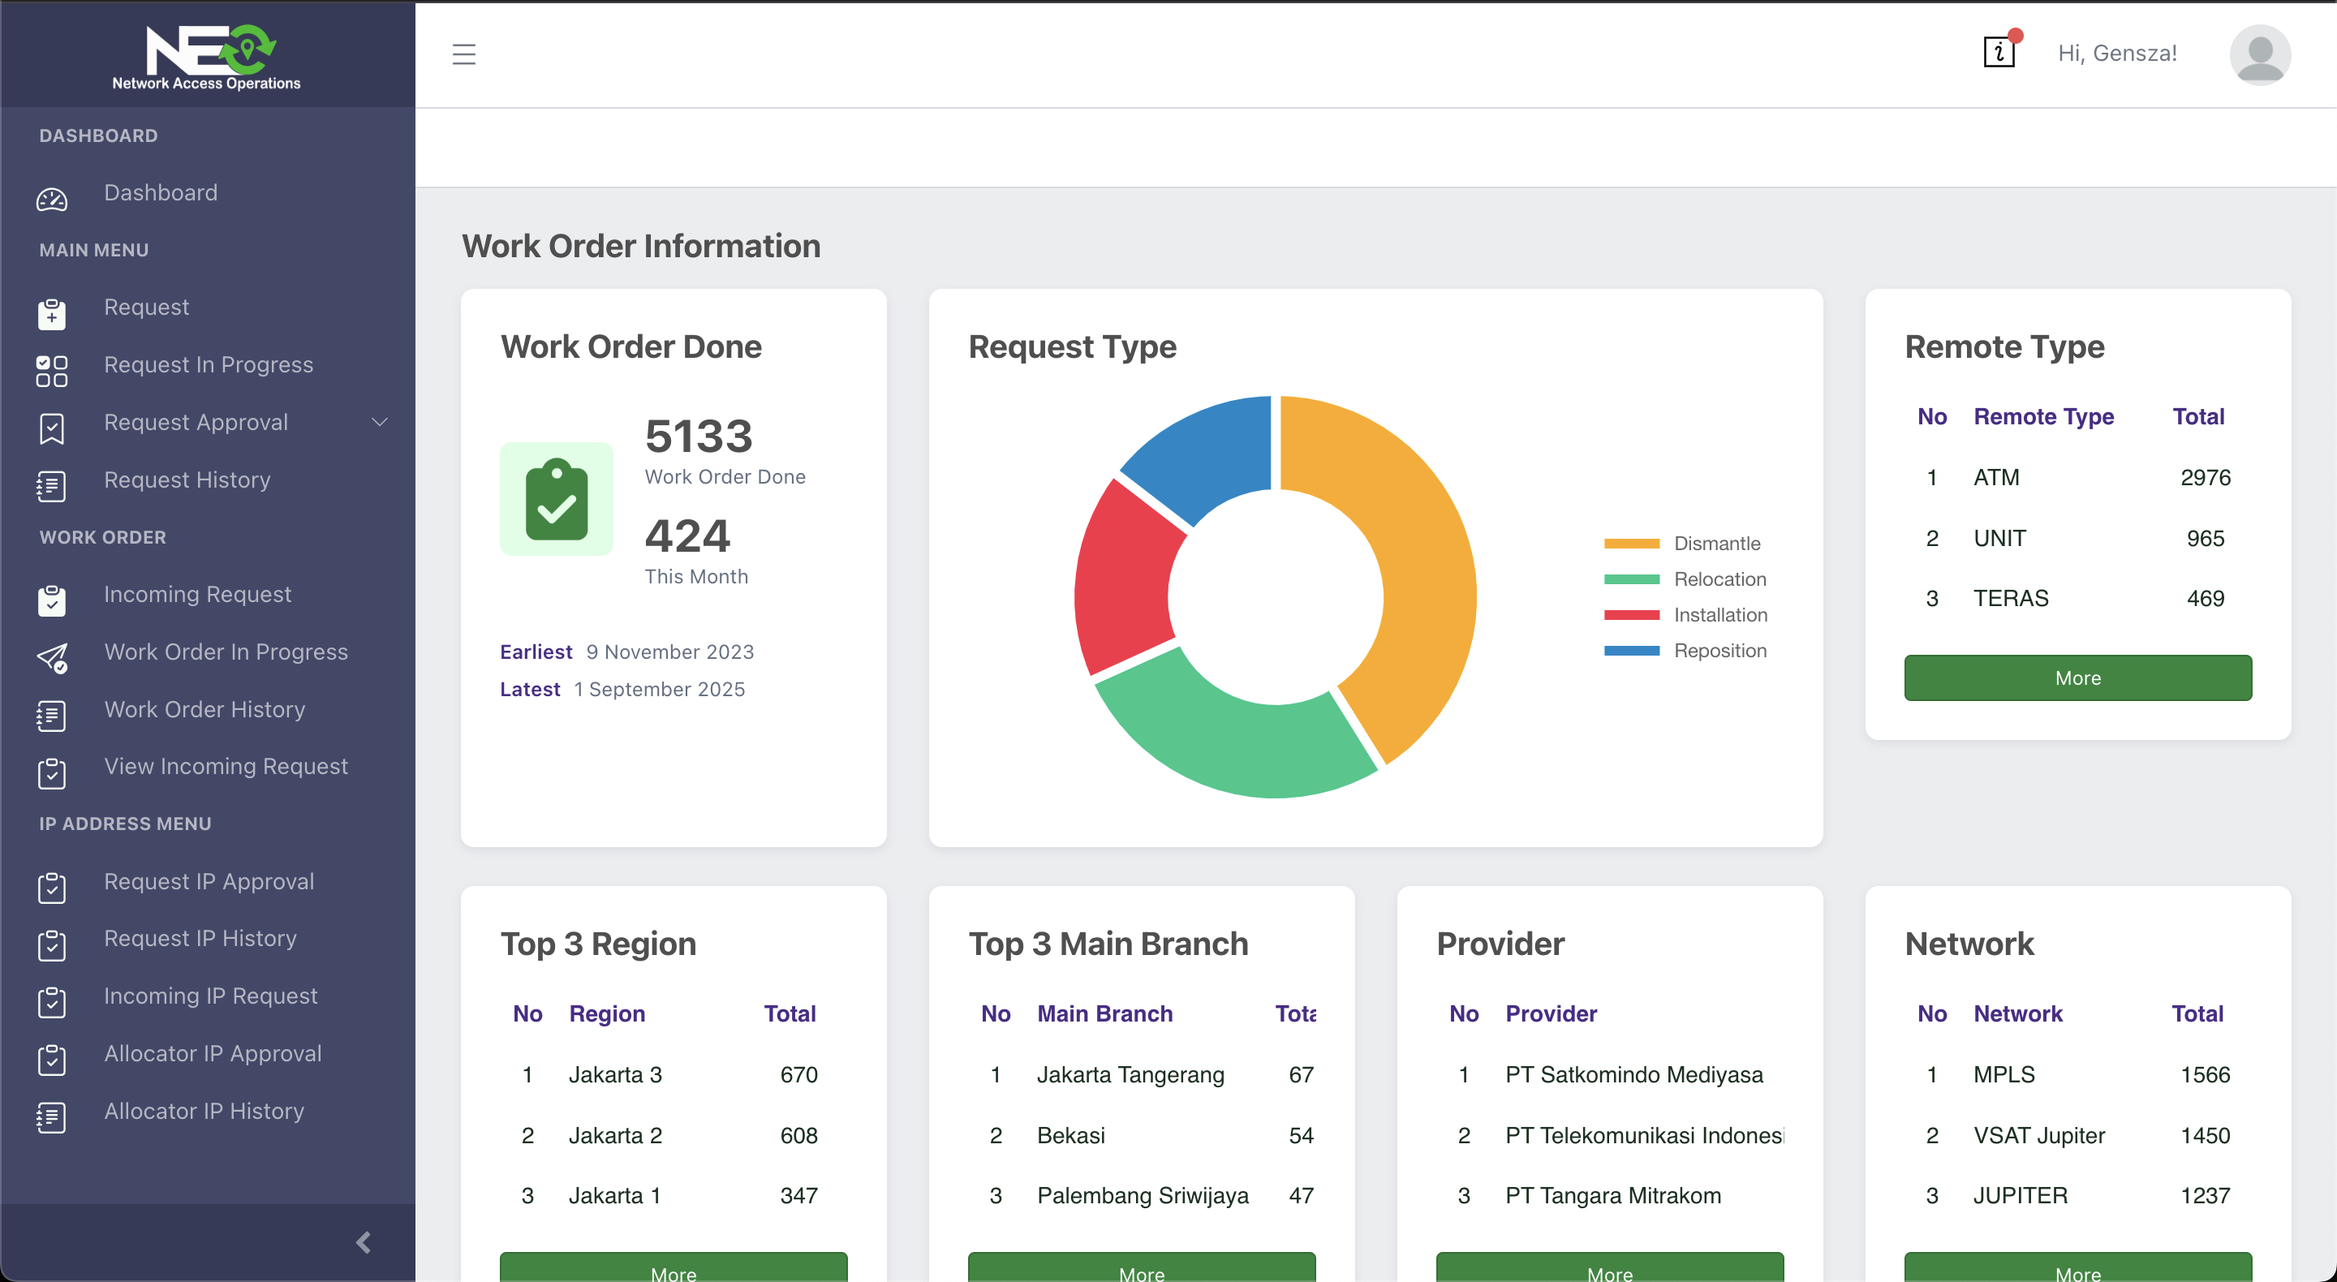The width and height of the screenshot is (2337, 1282).
Task: Open Allocator IP History menu item
Action: [x=204, y=1112]
